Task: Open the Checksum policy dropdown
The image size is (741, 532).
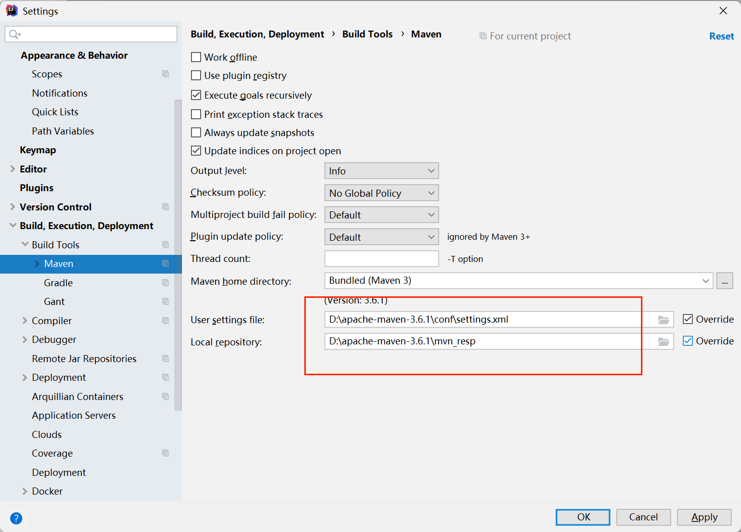Action: (x=382, y=193)
